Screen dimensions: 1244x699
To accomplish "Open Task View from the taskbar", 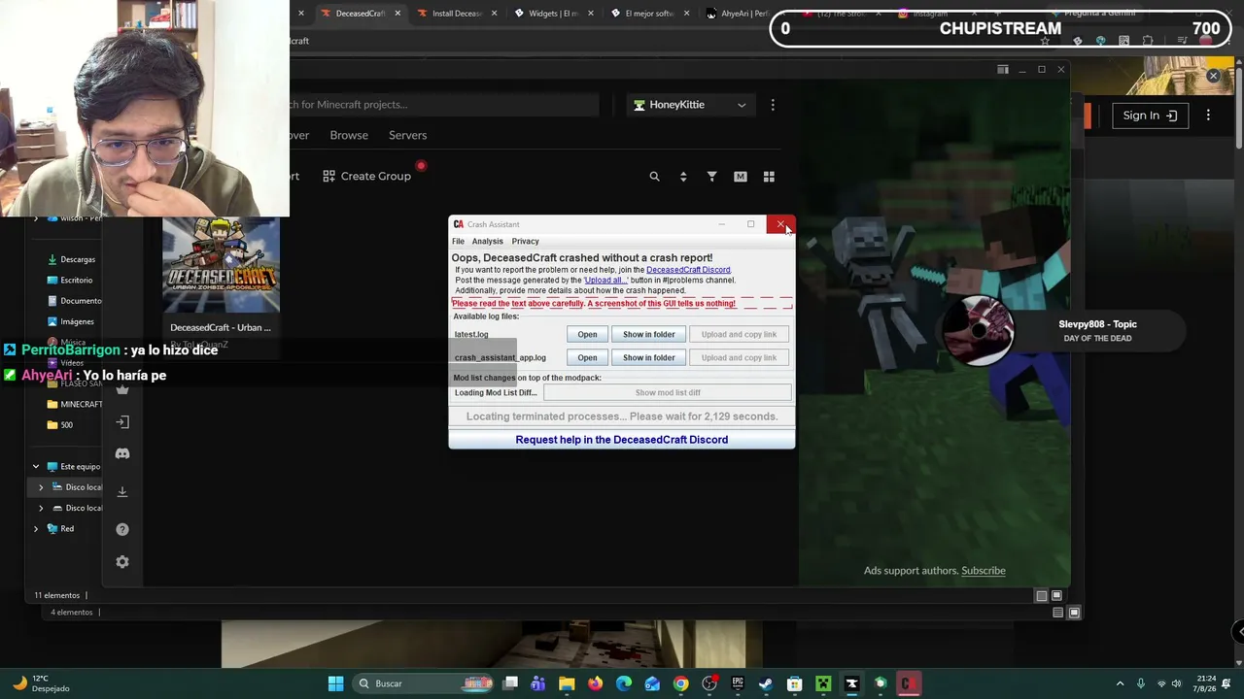I will [x=510, y=683].
